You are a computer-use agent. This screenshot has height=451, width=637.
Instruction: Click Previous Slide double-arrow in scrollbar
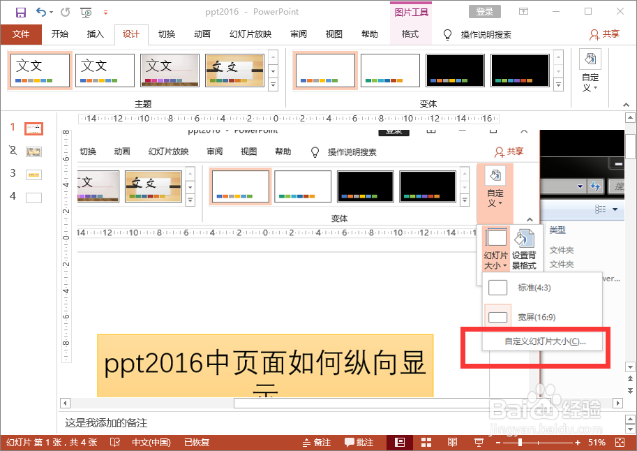630,379
